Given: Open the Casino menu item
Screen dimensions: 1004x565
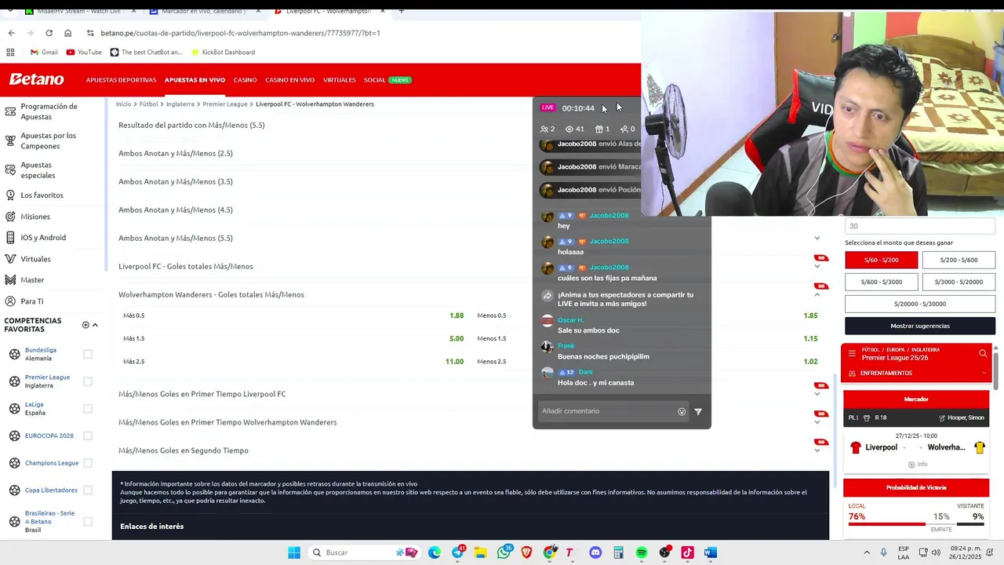Looking at the screenshot, I should [x=245, y=80].
